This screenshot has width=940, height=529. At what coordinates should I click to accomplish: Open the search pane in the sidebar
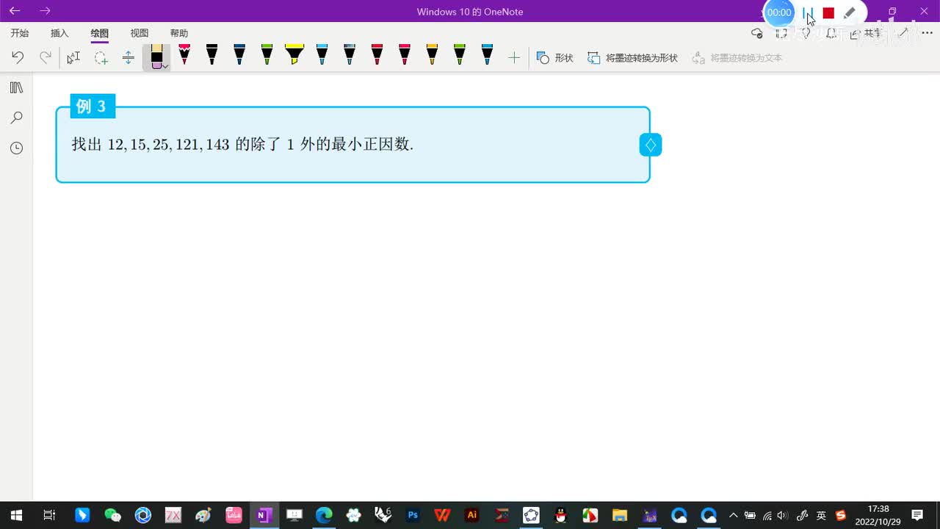[x=16, y=118]
